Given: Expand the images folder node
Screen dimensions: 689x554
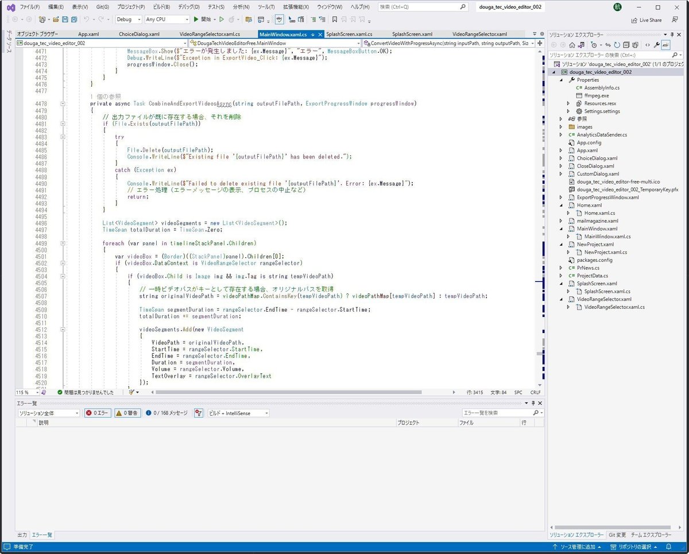Looking at the screenshot, I should point(562,127).
